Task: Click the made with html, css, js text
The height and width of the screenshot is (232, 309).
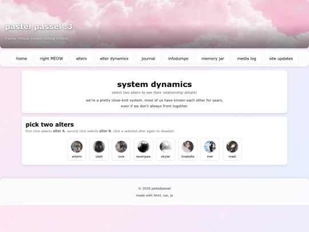Action: (x=154, y=195)
